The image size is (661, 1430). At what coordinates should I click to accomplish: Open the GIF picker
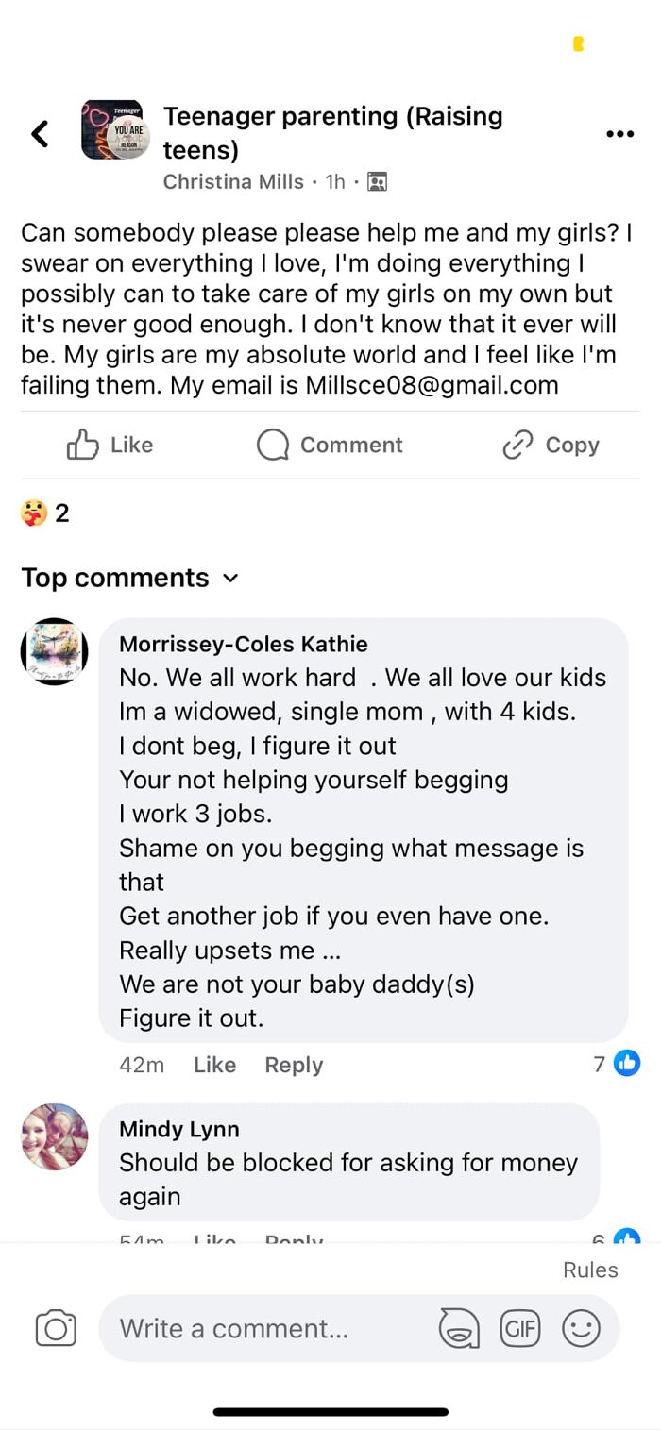click(x=520, y=1329)
